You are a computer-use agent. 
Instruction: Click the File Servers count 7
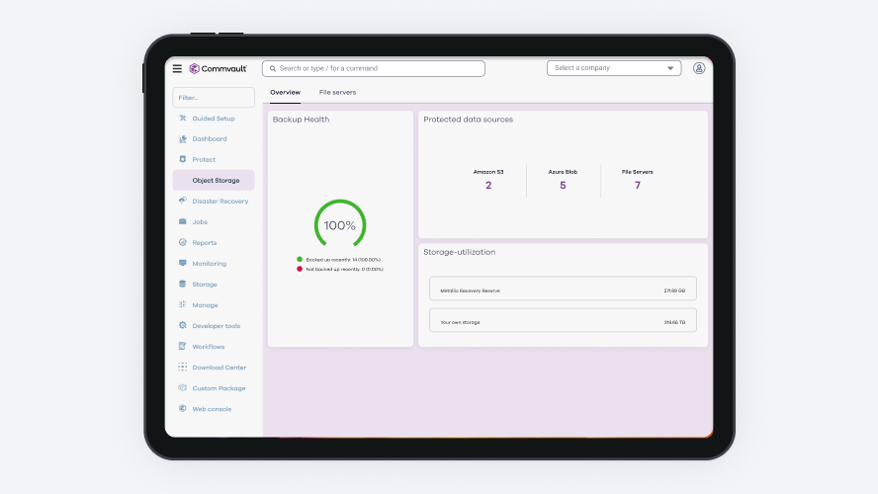[637, 185]
